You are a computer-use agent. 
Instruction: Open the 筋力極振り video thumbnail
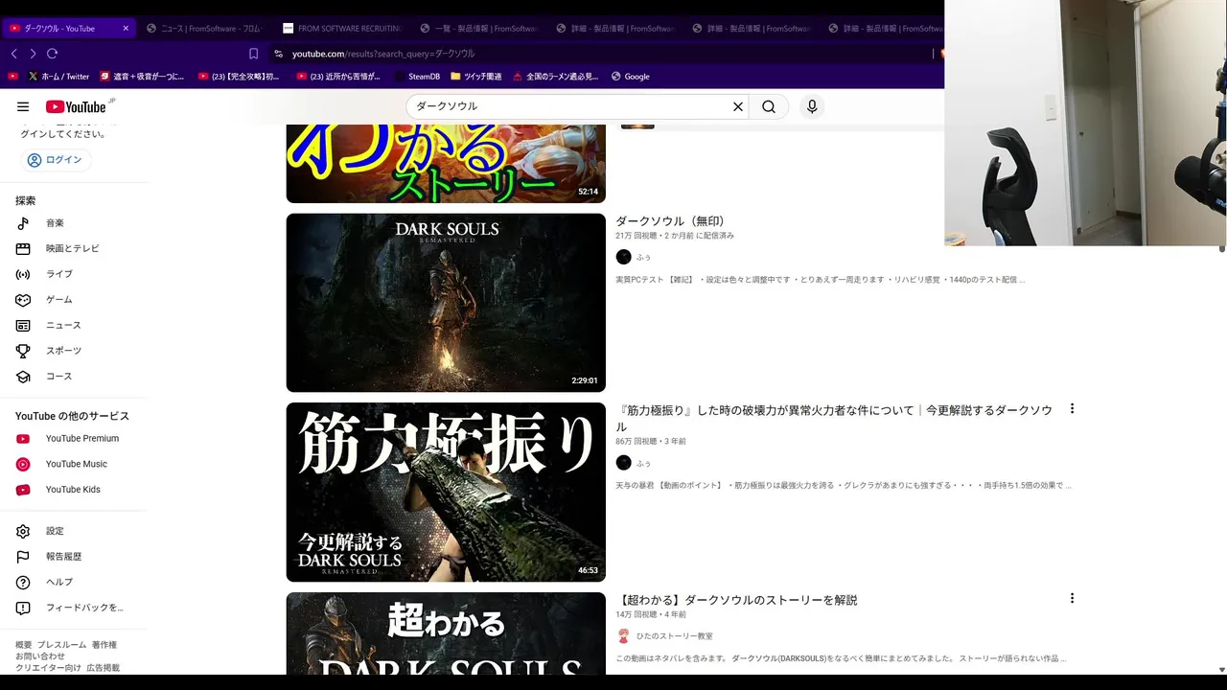[x=446, y=493]
